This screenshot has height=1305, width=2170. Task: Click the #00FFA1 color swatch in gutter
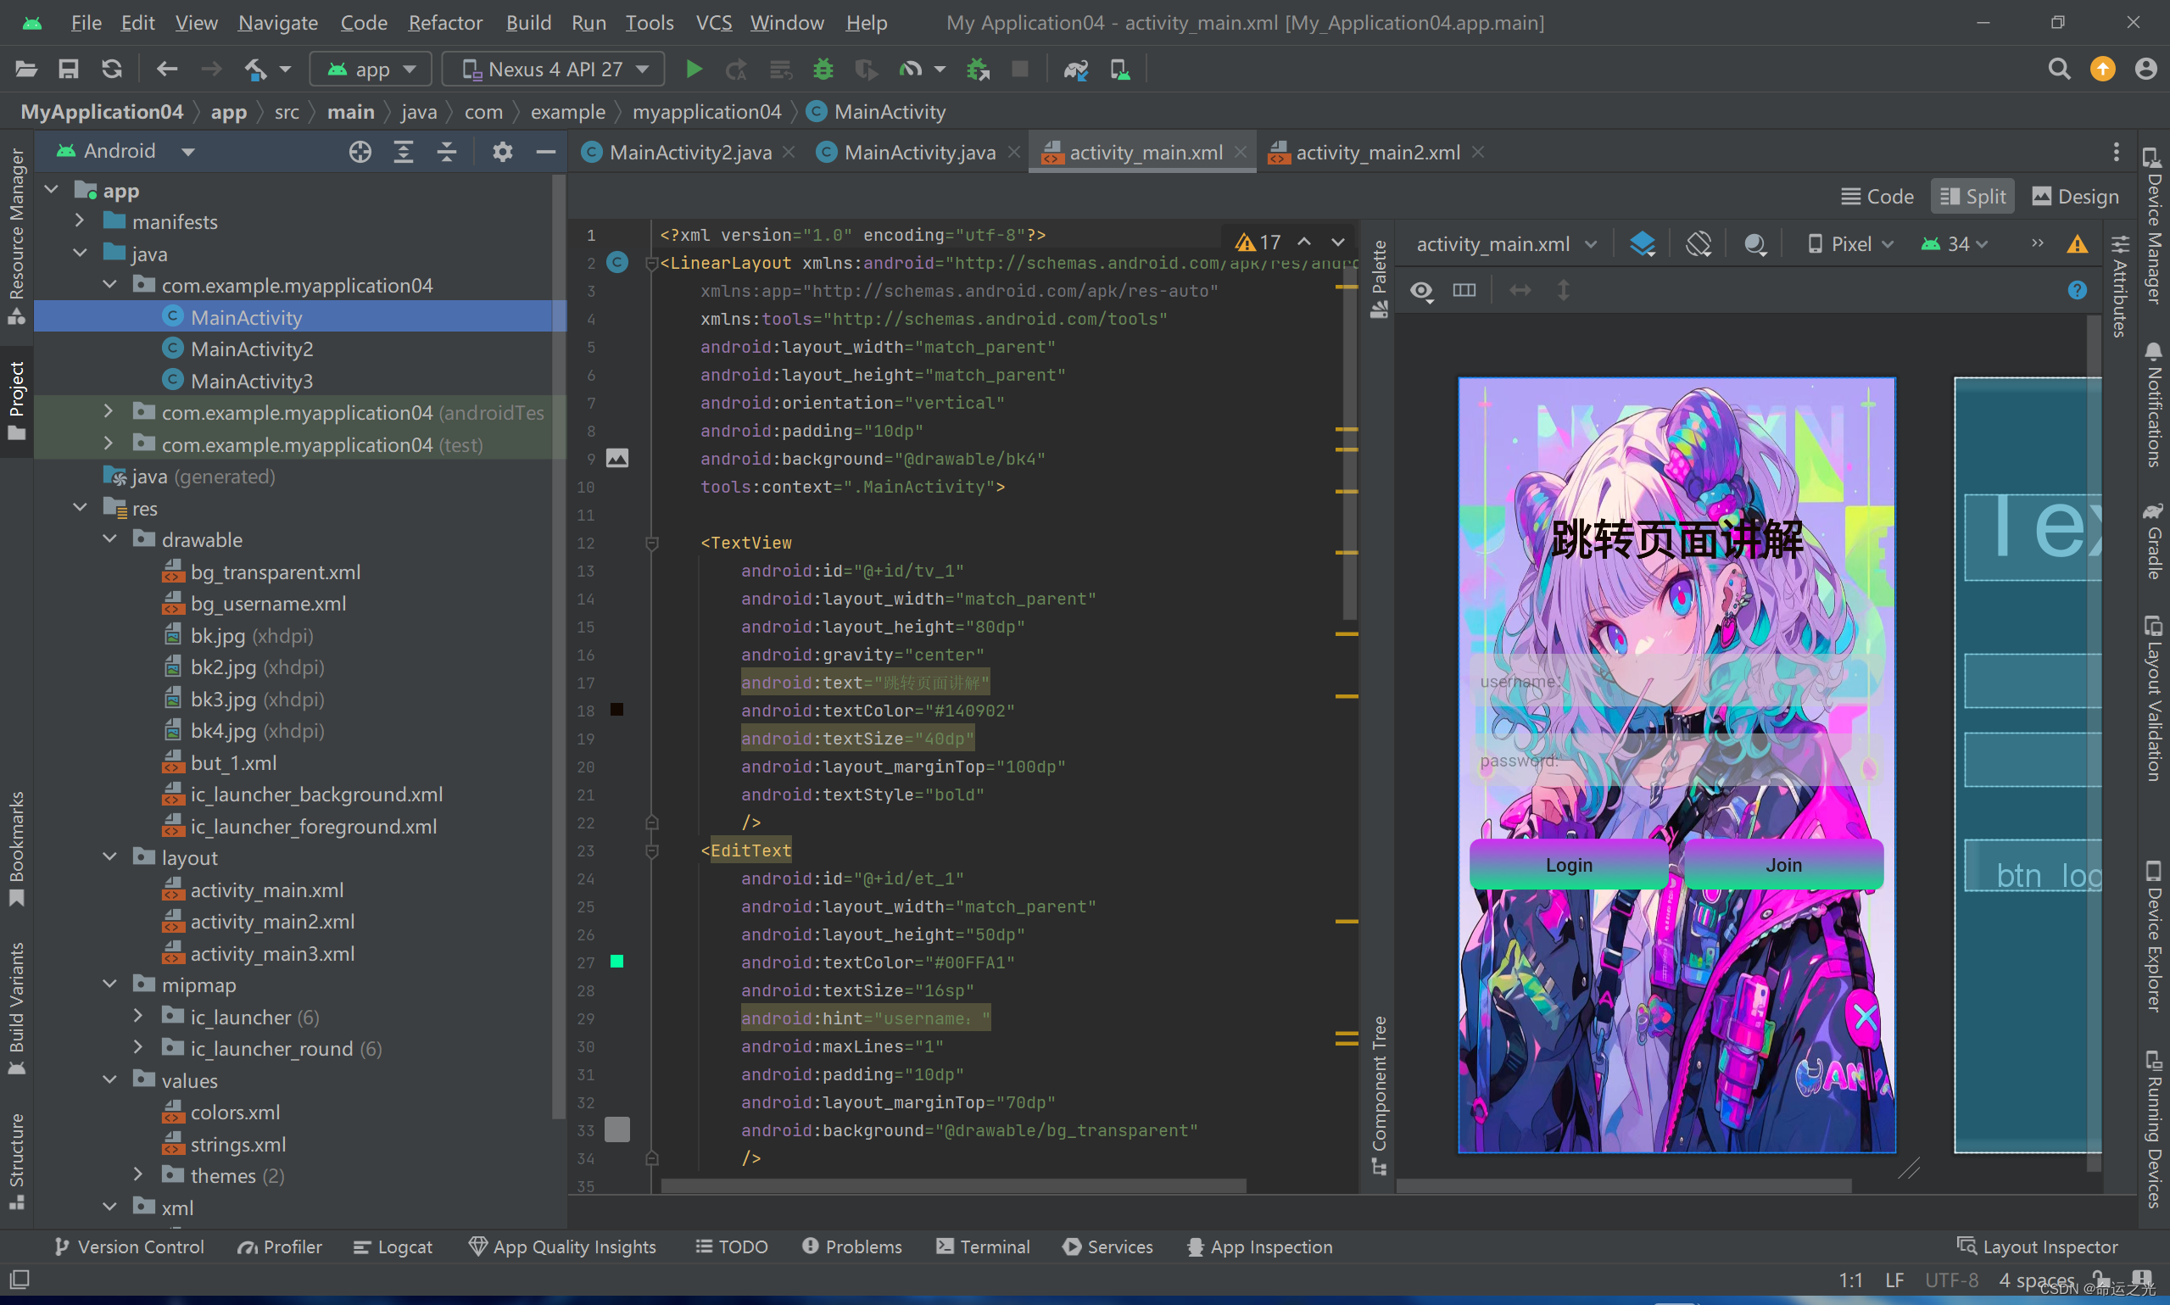coord(617,962)
